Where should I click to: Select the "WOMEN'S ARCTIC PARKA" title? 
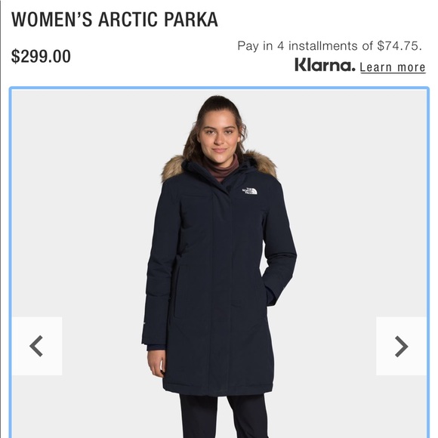pos(115,20)
